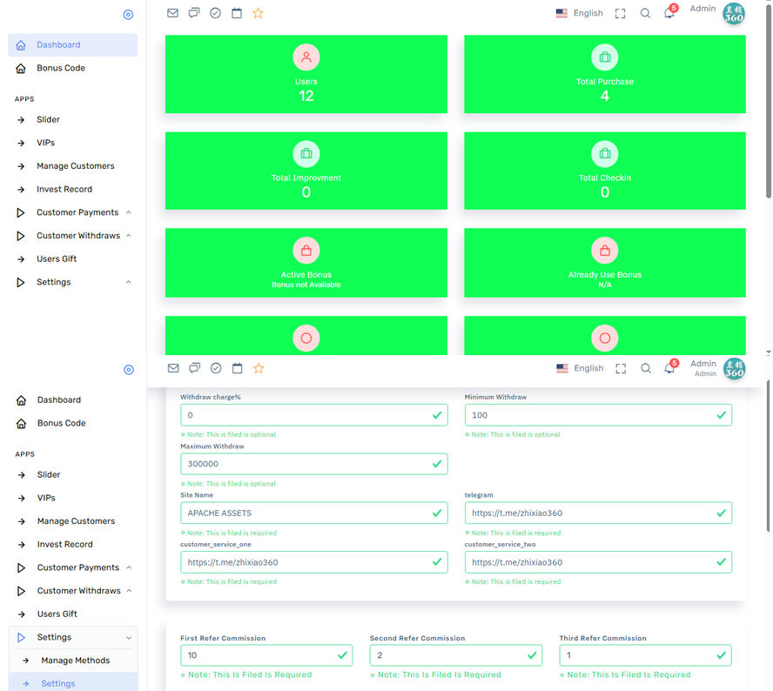Open the mail icon above the Withdraw charge field
The image size is (773, 691).
pos(173,368)
